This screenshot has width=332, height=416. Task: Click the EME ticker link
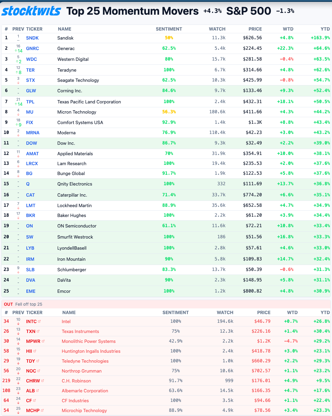point(31,291)
